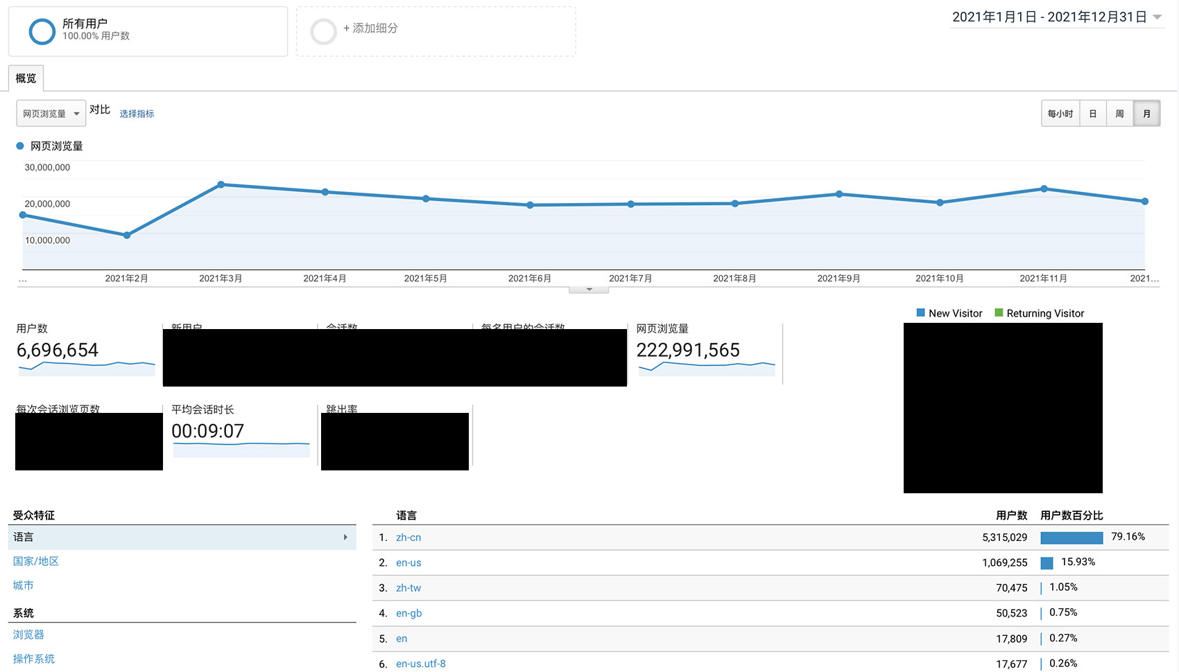1179x672 pixels.
Task: Click the 2021年11月 data point on chart
Action: (x=1044, y=189)
